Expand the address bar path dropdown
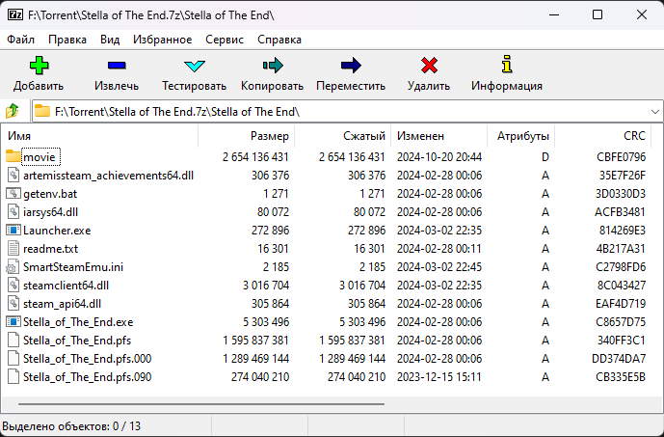This screenshot has height=437, width=664. [x=653, y=111]
